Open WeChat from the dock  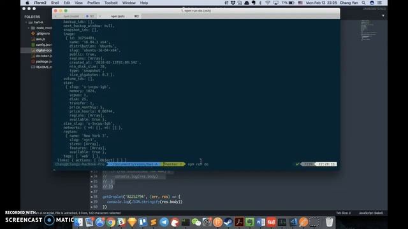tap(196, 222)
